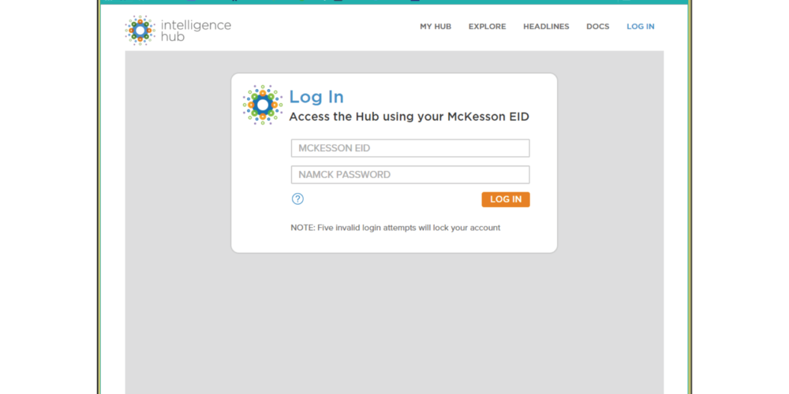Click the blue "Log In" heading

coord(316,97)
